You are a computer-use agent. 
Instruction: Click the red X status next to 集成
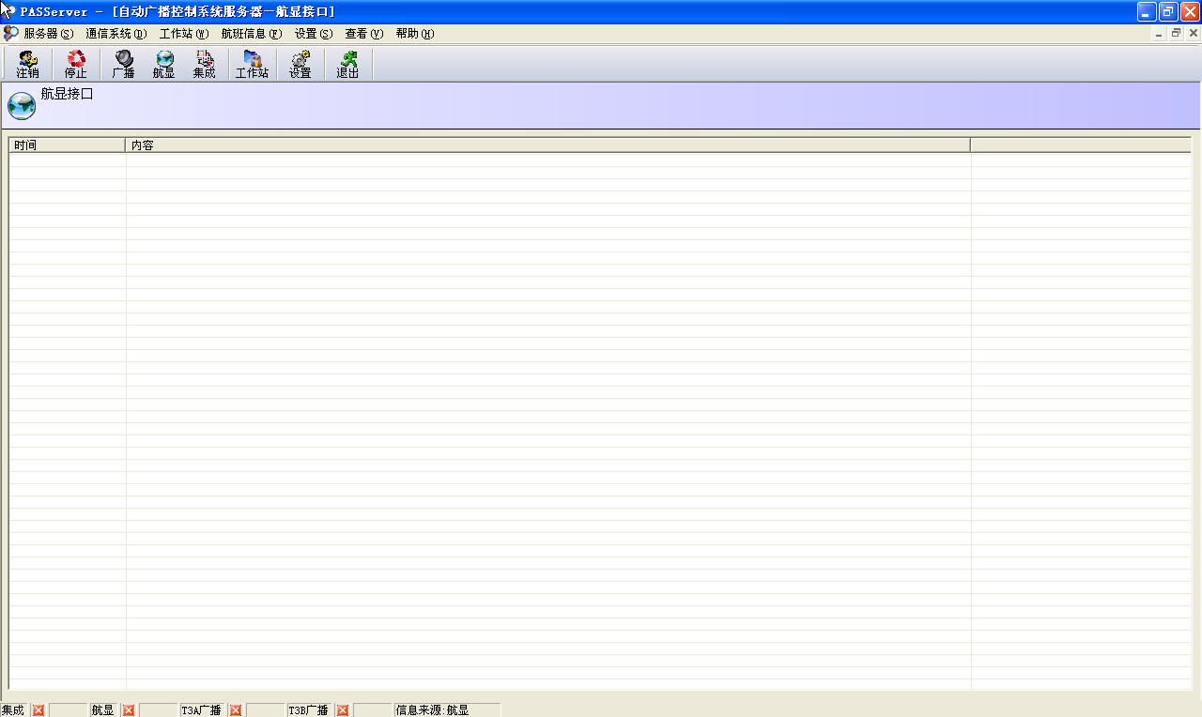39,710
